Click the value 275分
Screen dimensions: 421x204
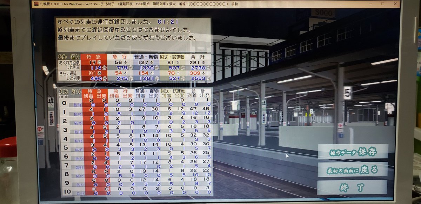125,79
